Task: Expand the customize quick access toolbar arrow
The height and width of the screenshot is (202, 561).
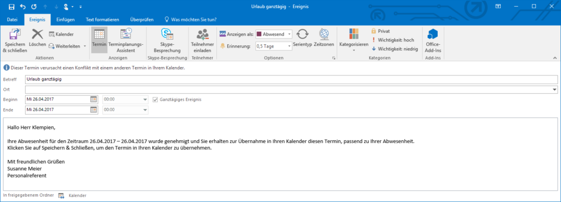Action: pos(80,7)
